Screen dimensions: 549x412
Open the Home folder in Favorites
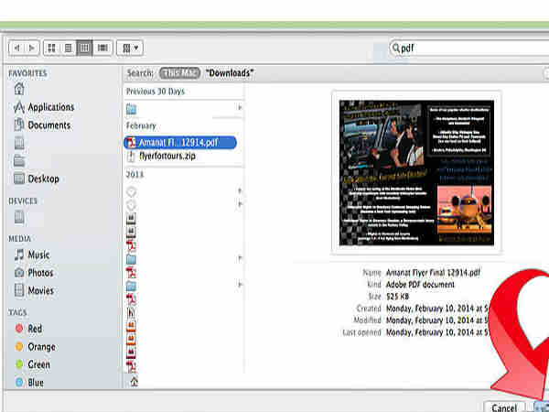[19, 89]
